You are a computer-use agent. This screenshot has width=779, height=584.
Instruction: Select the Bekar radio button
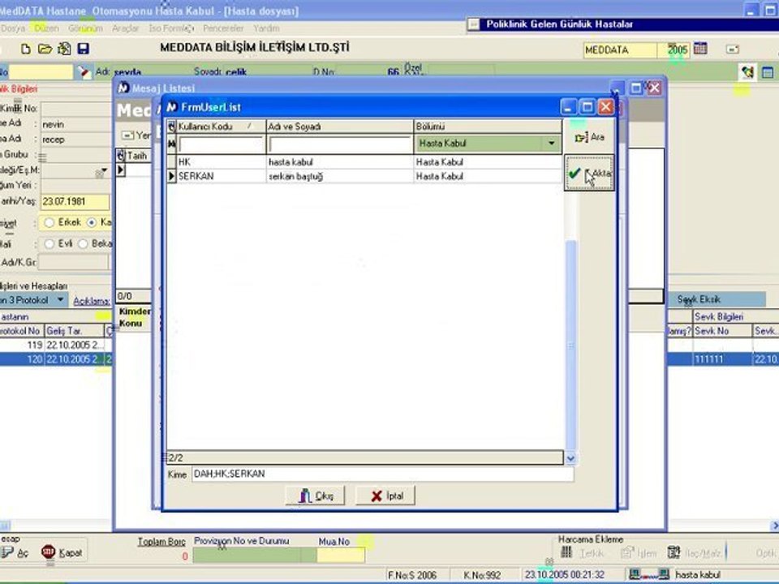[x=83, y=244]
